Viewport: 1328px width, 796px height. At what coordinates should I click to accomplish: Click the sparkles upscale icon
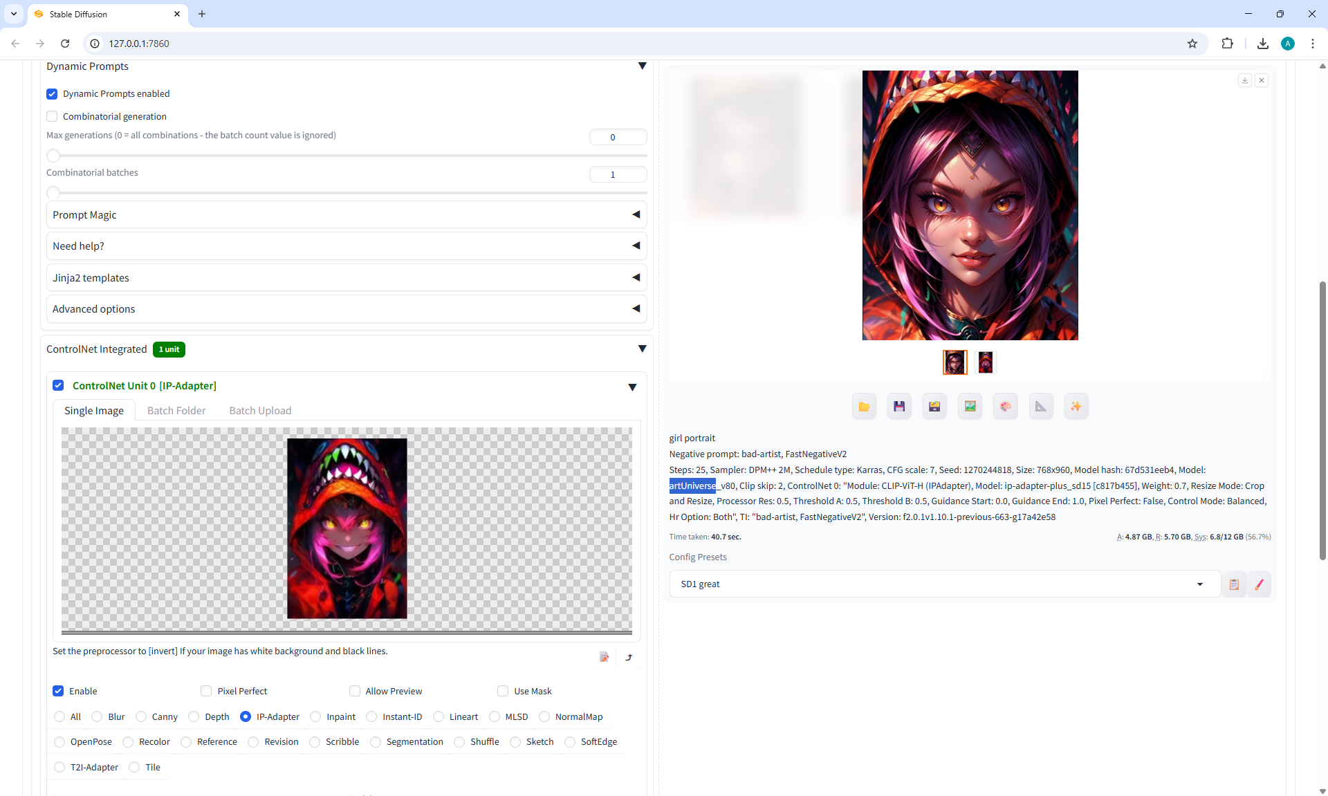click(x=1076, y=407)
